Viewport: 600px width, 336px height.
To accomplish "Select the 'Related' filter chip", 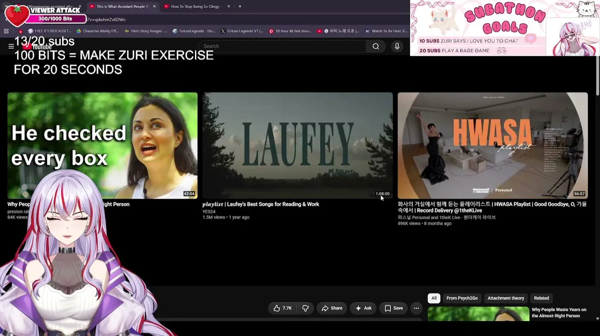I will pyautogui.click(x=541, y=298).
